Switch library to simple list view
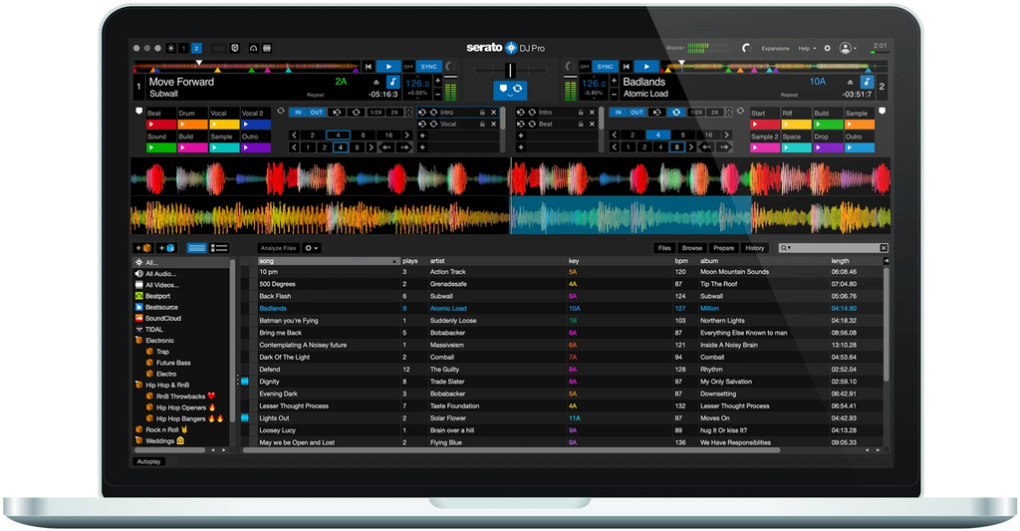This screenshot has height=531, width=1020. tap(196, 248)
